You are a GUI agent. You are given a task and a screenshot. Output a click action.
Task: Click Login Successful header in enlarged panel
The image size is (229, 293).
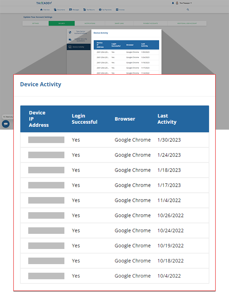[85, 119]
